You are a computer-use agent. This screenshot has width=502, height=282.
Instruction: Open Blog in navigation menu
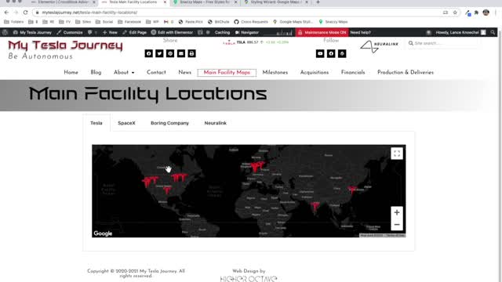coord(96,73)
